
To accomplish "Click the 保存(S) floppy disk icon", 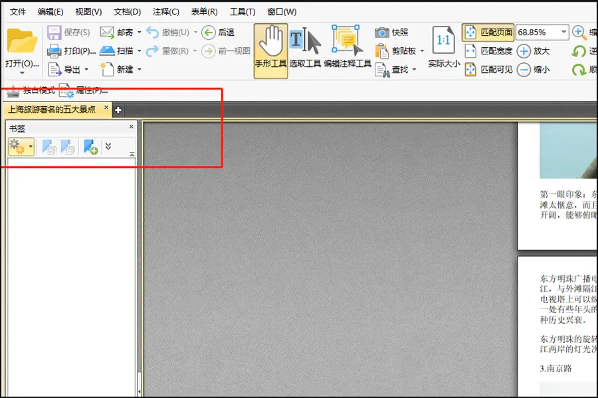I will (x=54, y=33).
